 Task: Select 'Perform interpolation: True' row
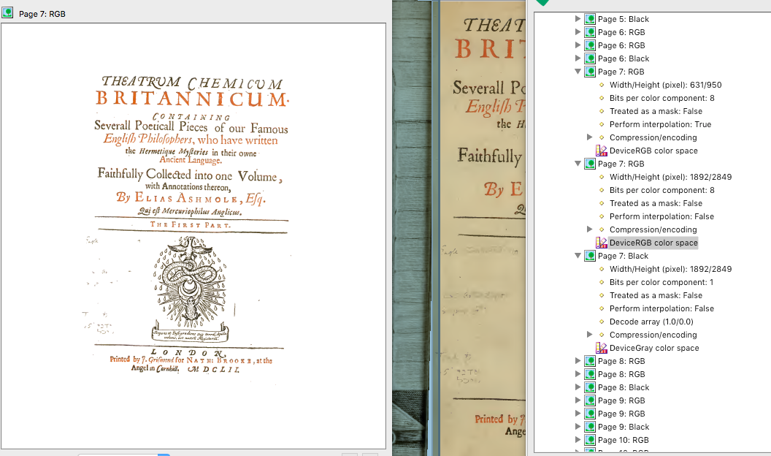point(660,124)
